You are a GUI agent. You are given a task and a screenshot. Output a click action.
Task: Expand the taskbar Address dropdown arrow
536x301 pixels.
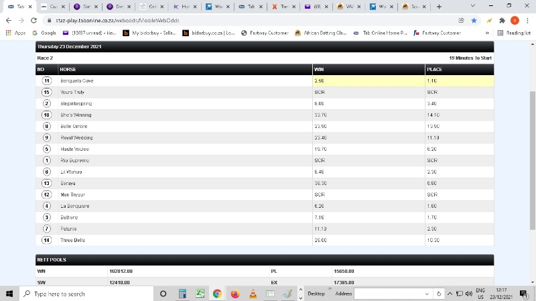(427, 294)
